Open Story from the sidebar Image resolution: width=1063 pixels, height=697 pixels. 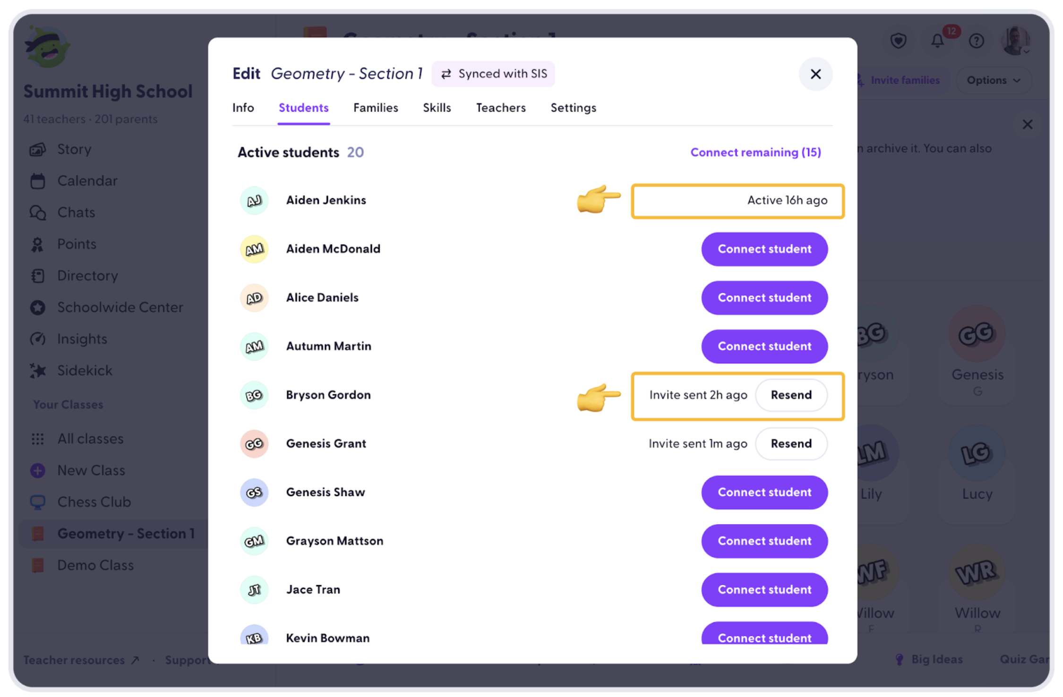pyautogui.click(x=74, y=149)
